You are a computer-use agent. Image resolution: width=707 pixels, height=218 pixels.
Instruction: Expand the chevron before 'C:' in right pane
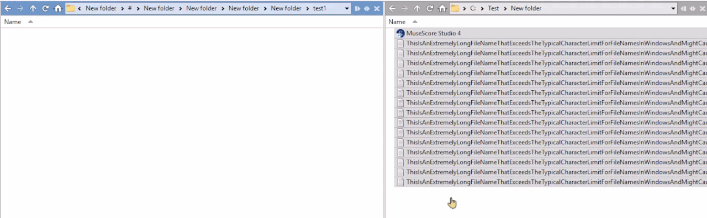(465, 8)
